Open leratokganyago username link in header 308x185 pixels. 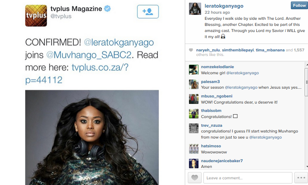(x=224, y=6)
